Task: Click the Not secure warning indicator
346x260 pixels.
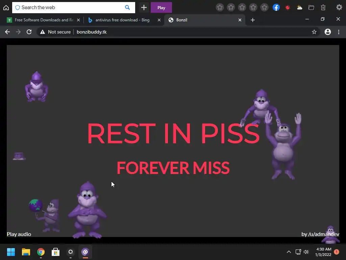Action: pyautogui.click(x=55, y=32)
